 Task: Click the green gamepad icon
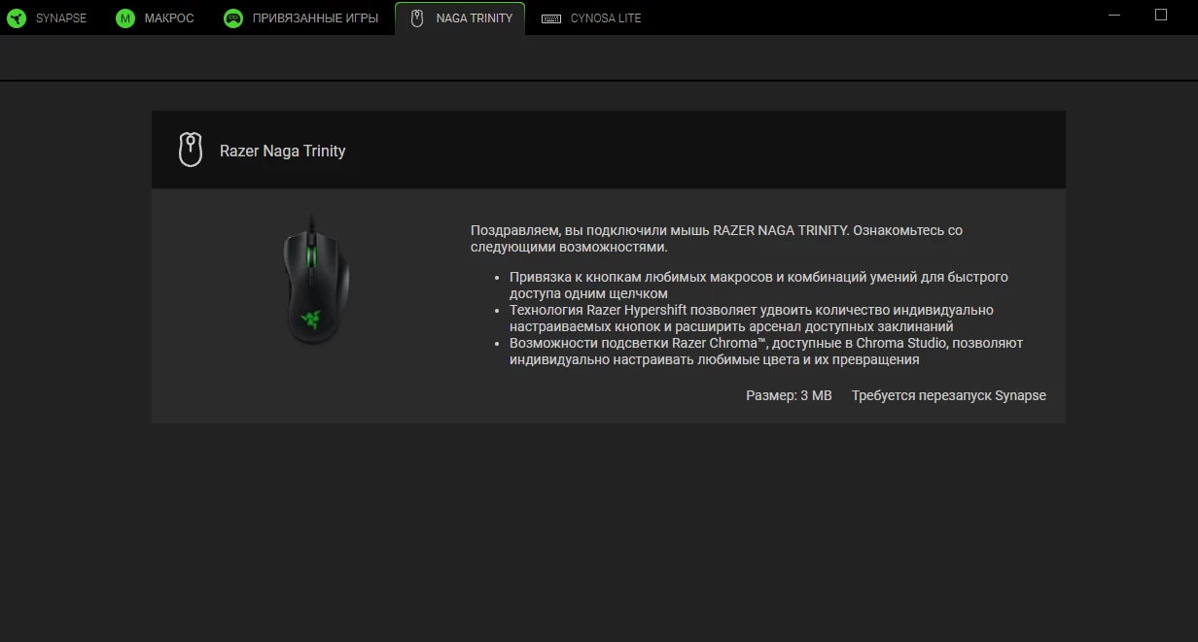(x=232, y=18)
